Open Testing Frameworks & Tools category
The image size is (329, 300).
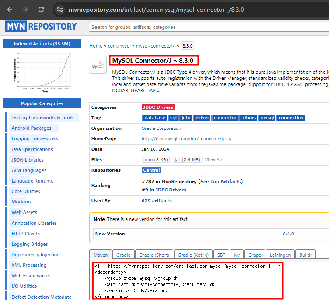pos(42,117)
